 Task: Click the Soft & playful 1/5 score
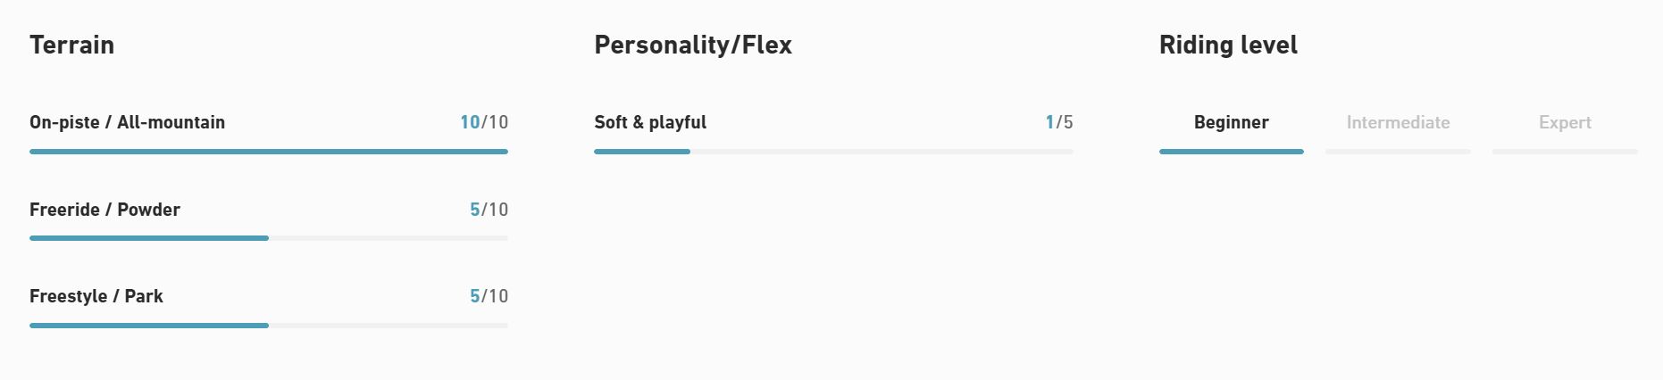click(x=1058, y=122)
